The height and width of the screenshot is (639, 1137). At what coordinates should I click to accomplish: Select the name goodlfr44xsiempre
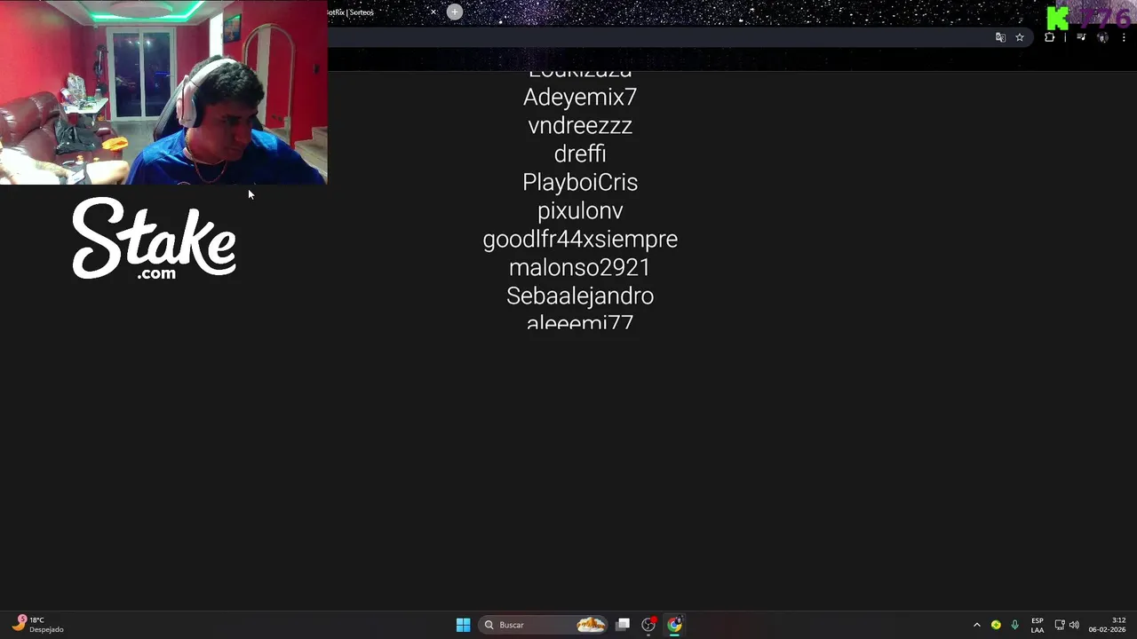coord(580,239)
